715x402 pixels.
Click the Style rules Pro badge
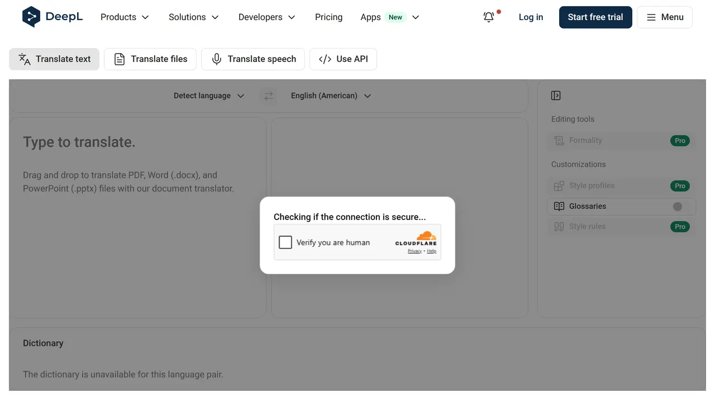(x=680, y=227)
